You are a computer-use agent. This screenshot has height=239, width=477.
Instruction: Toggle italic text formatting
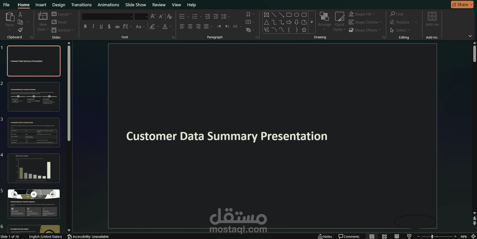point(93,26)
